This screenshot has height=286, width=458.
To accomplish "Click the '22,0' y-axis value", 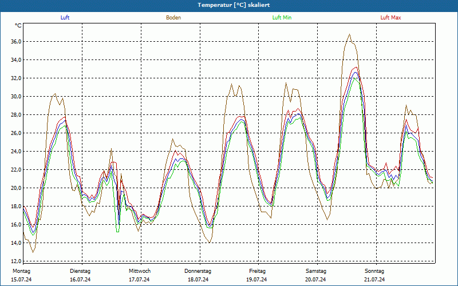I will (16, 170).
